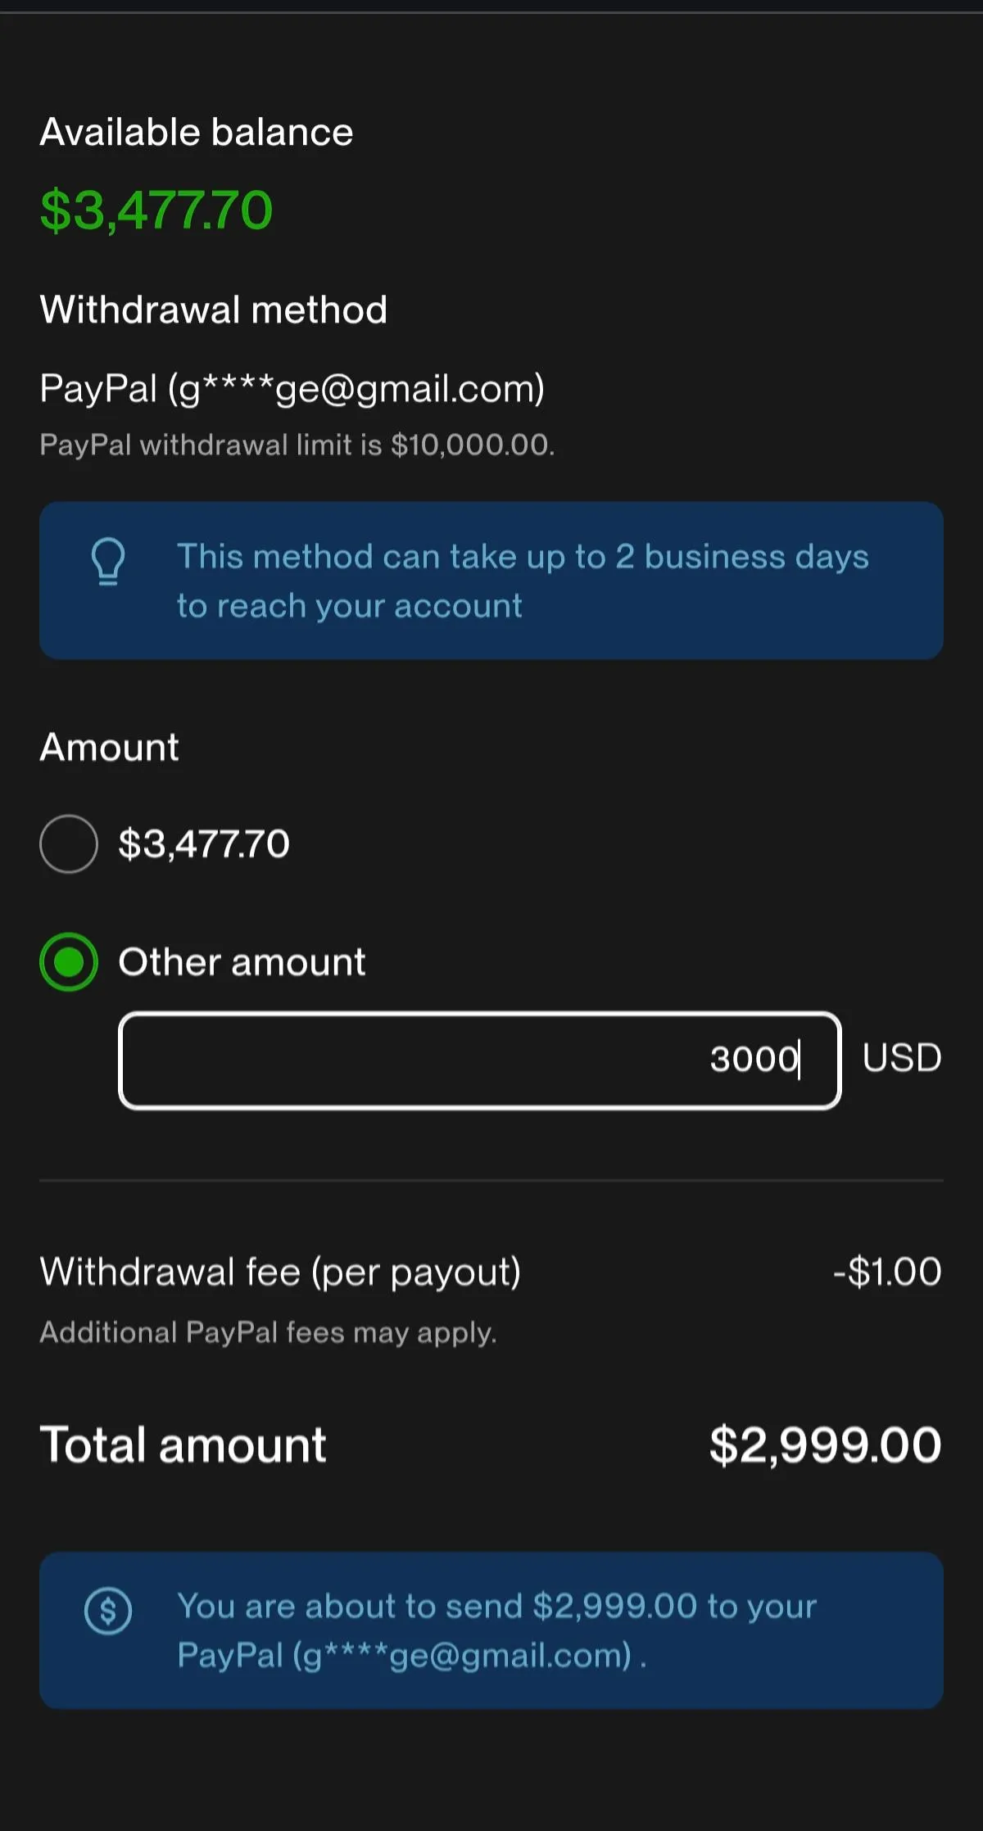The height and width of the screenshot is (1831, 983).
Task: Select the Other amount radio button
Action: pos(69,961)
